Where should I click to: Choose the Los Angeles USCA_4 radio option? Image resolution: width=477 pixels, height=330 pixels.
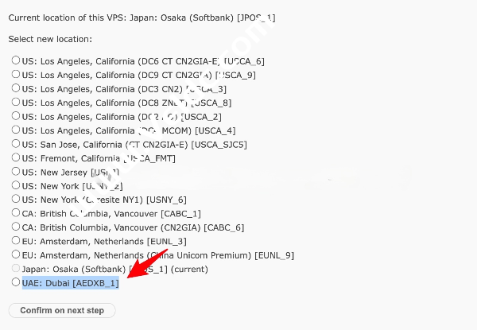click(x=16, y=130)
